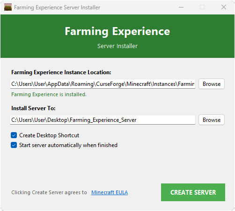Click the large Farming Experience header title
This screenshot has width=235, height=211.
117,31
